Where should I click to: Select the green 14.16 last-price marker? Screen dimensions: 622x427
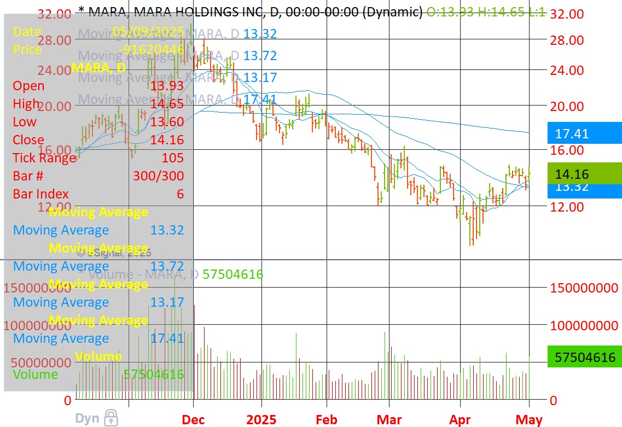click(x=584, y=174)
